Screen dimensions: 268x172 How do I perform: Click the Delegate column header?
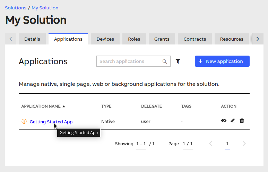pyautogui.click(x=152, y=106)
